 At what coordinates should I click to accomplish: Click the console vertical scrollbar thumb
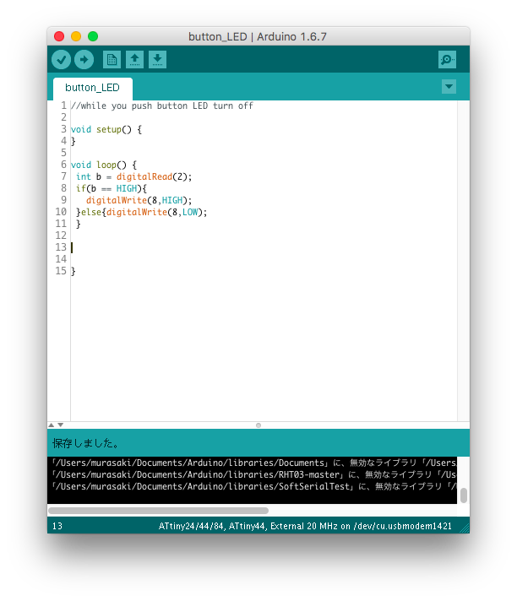click(464, 495)
